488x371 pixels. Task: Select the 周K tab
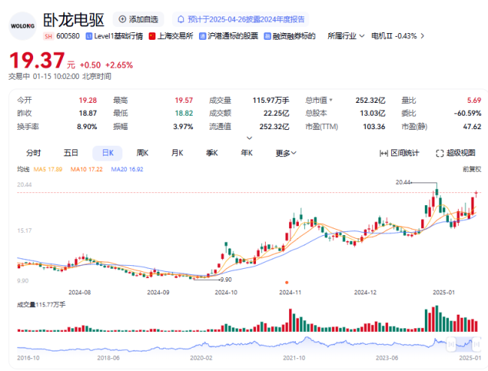tap(142, 152)
